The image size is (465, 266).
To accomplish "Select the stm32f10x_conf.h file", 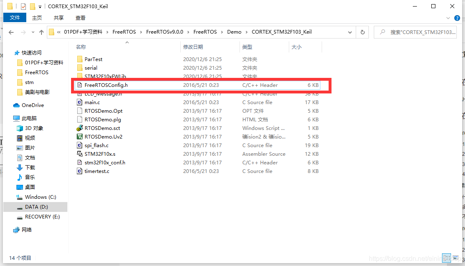I will coord(105,162).
